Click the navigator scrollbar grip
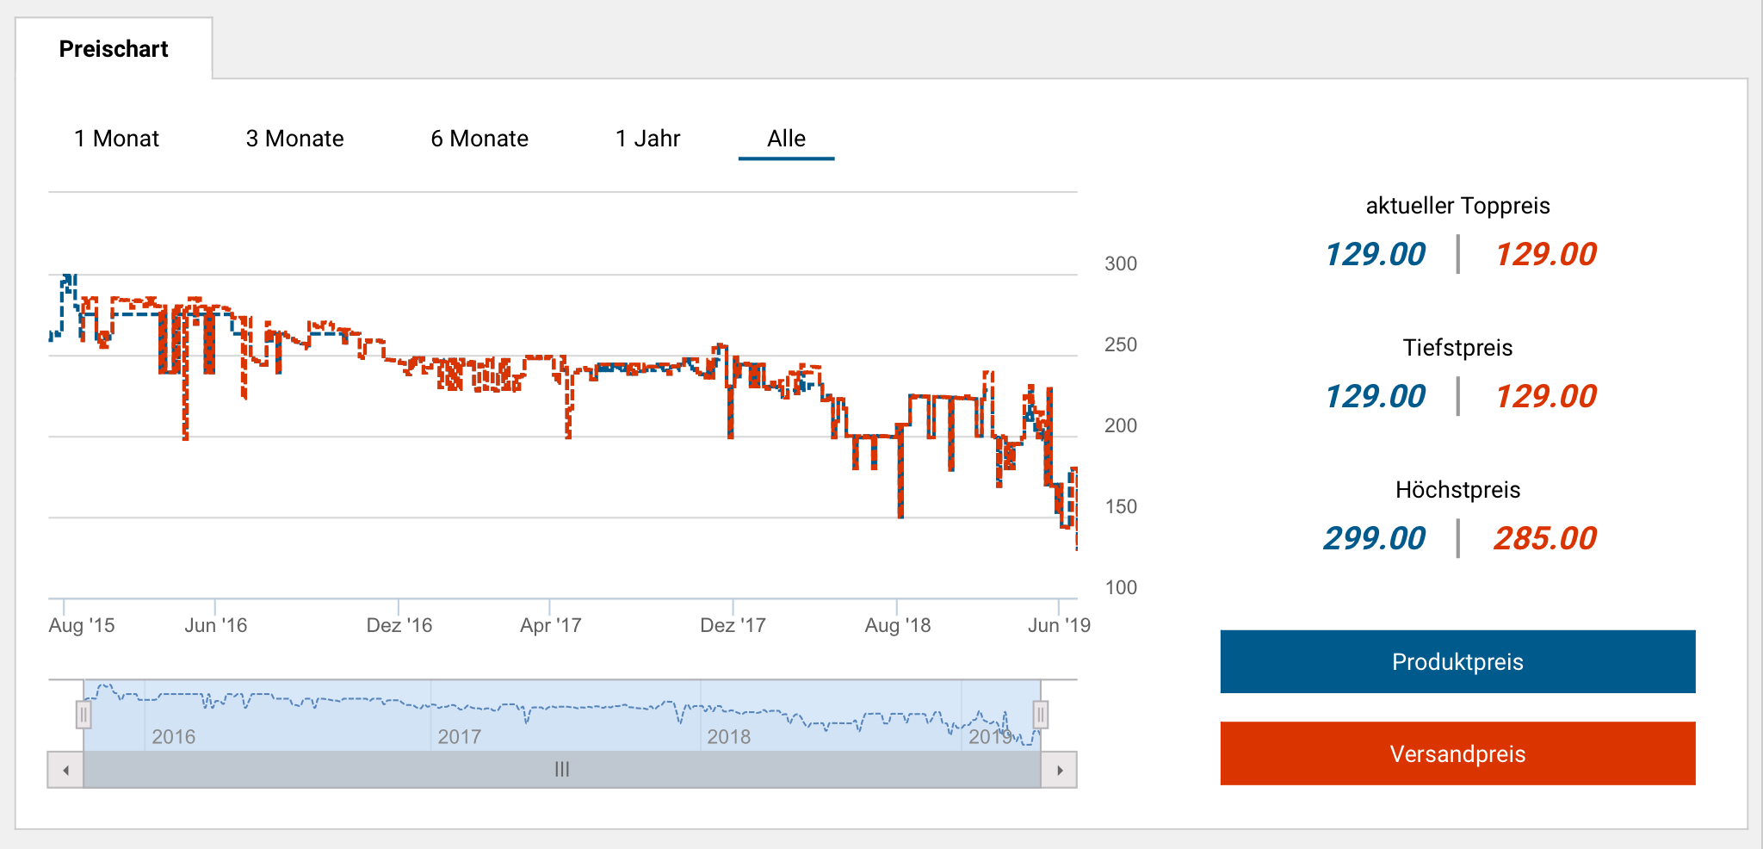The image size is (1763, 849). [562, 770]
